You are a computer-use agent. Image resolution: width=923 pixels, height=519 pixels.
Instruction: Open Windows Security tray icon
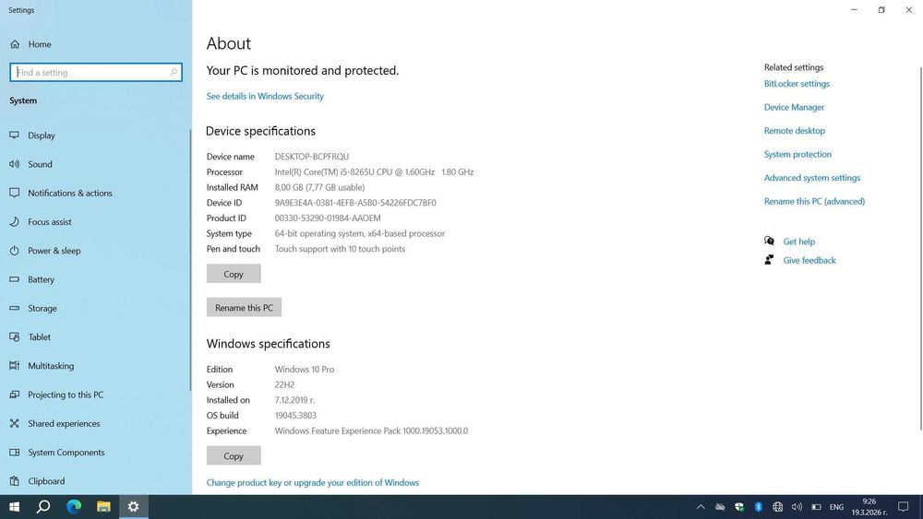pyautogui.click(x=738, y=507)
